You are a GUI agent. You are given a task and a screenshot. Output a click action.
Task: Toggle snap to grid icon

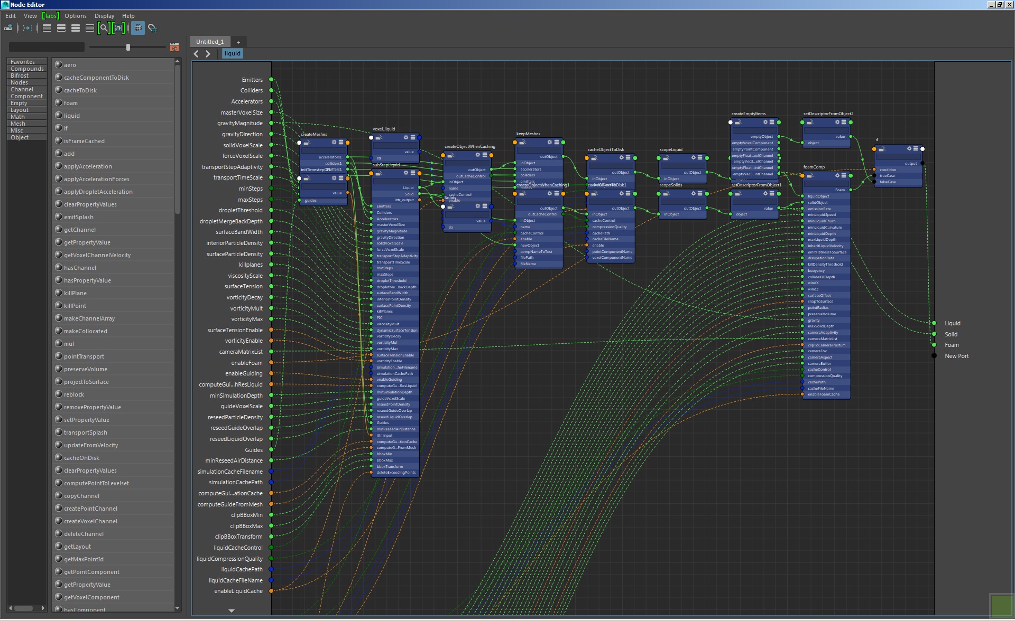152,27
